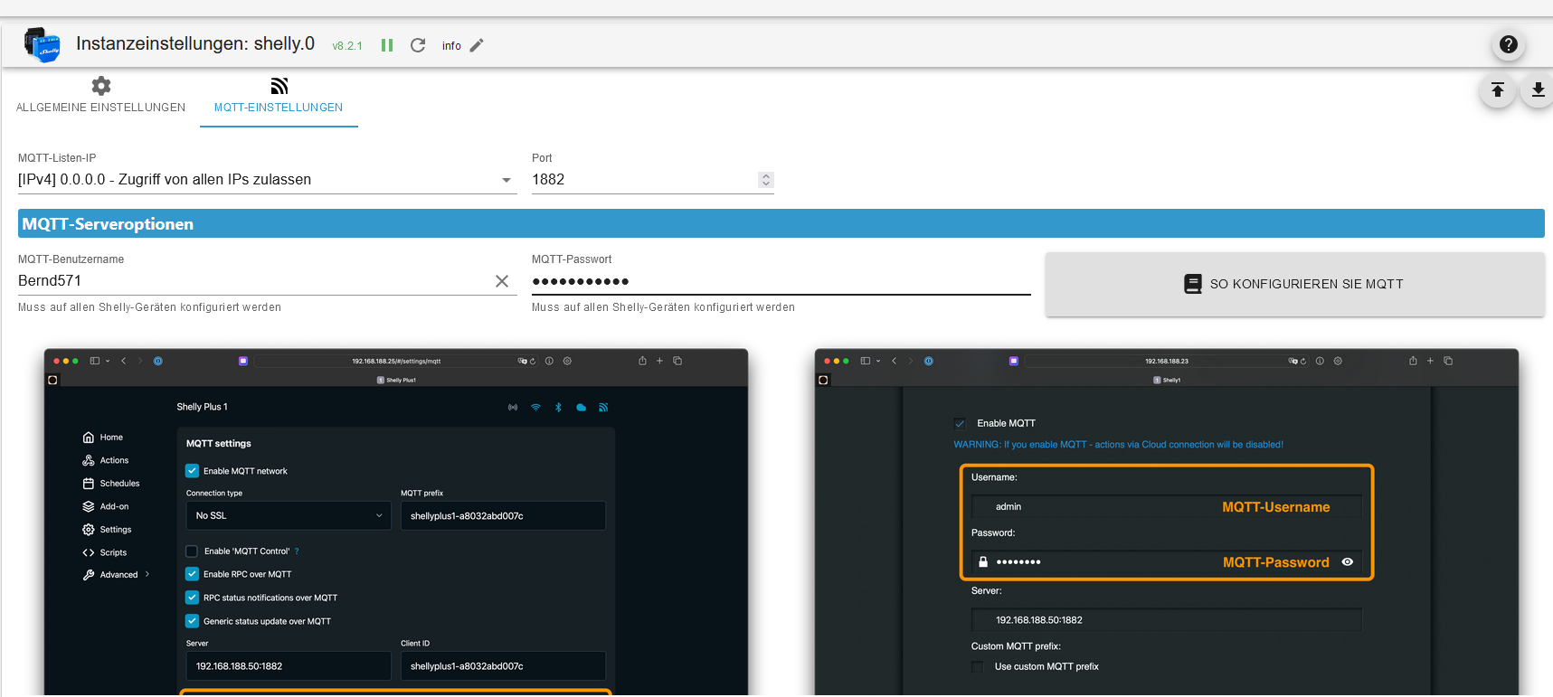Click Settings gear in Shelly Plus 1 sidebar
The image size is (1553, 697).
point(89,530)
